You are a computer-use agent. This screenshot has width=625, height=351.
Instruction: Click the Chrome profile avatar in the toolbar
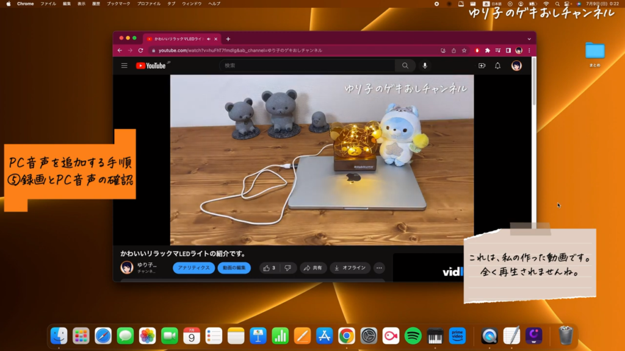(x=519, y=51)
